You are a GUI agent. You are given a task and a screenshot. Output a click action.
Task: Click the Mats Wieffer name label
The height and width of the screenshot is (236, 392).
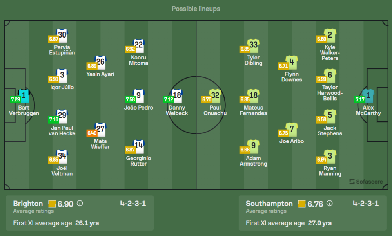click(x=100, y=144)
